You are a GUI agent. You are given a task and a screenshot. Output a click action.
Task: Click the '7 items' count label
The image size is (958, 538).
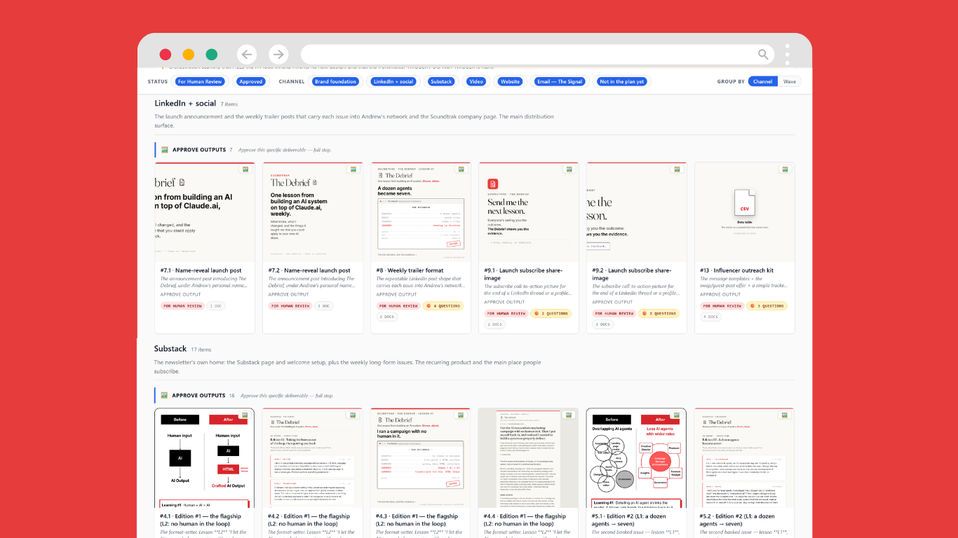point(229,104)
